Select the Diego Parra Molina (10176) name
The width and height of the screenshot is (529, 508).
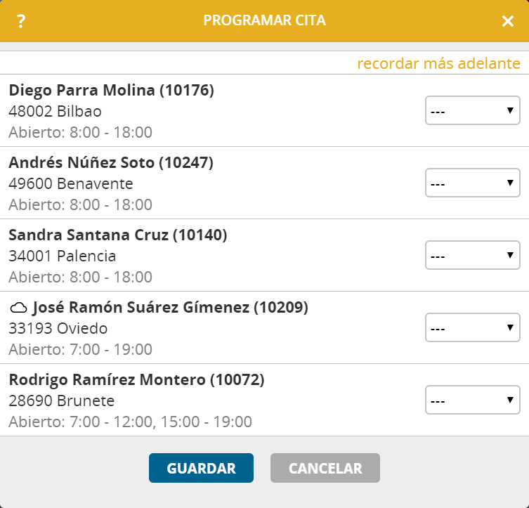pyautogui.click(x=111, y=91)
